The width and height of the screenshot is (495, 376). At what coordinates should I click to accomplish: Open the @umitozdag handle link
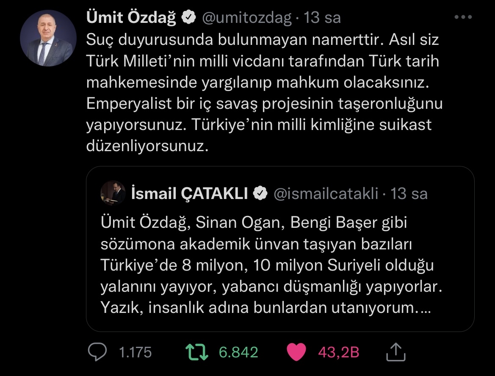click(246, 18)
